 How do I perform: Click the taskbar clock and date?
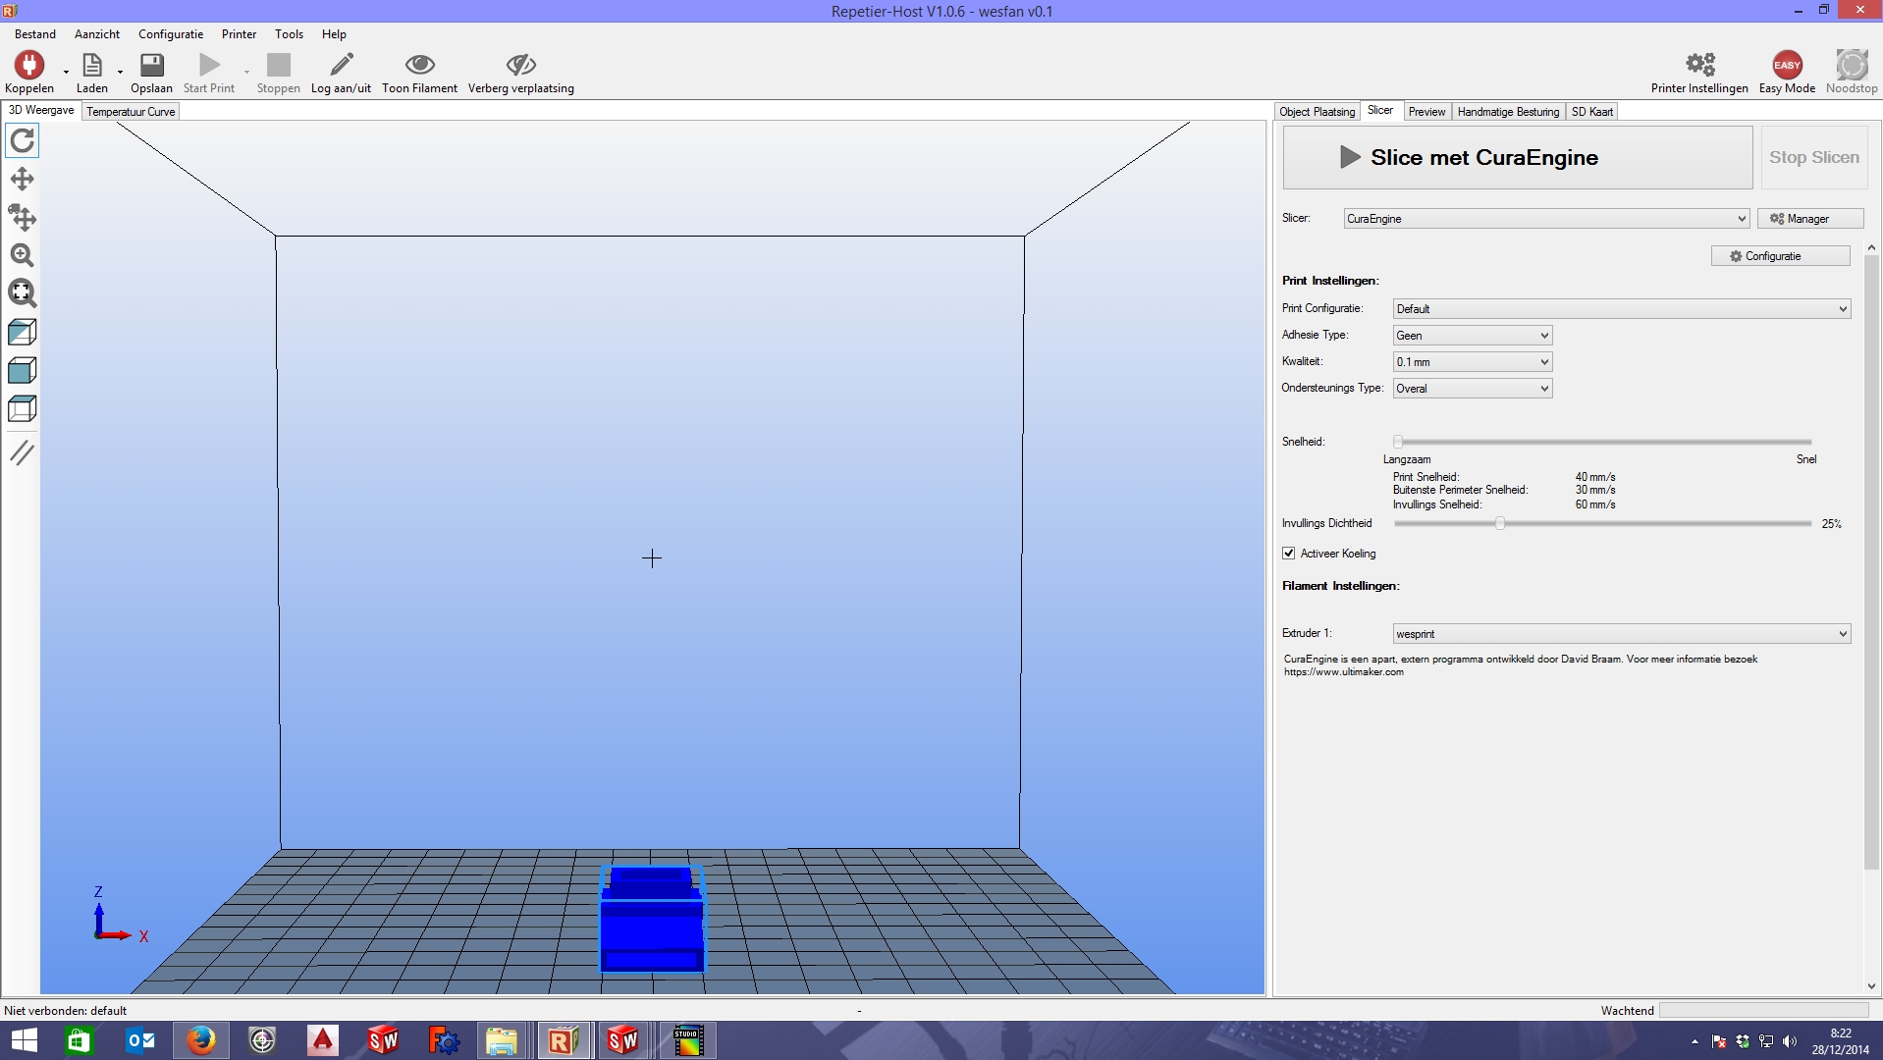(x=1841, y=1041)
